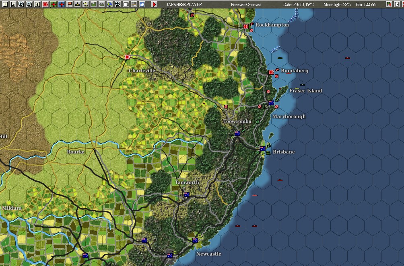
Task: Select the Japanese base flag at Bundaberg
Action: coord(271,72)
